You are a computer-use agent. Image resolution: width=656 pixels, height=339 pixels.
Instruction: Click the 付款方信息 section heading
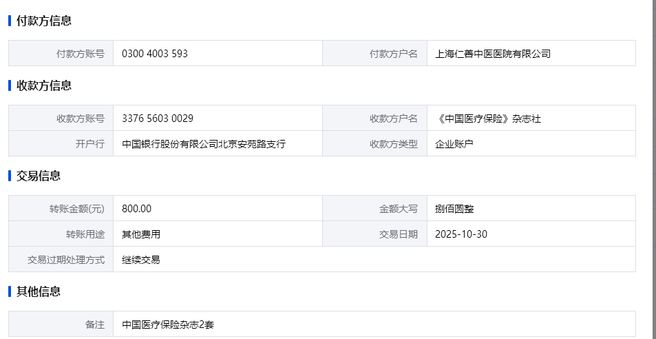click(x=44, y=21)
